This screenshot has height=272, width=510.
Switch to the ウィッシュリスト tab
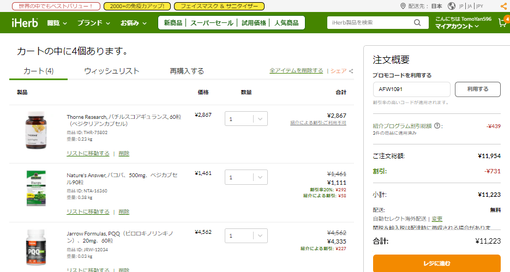112,71
